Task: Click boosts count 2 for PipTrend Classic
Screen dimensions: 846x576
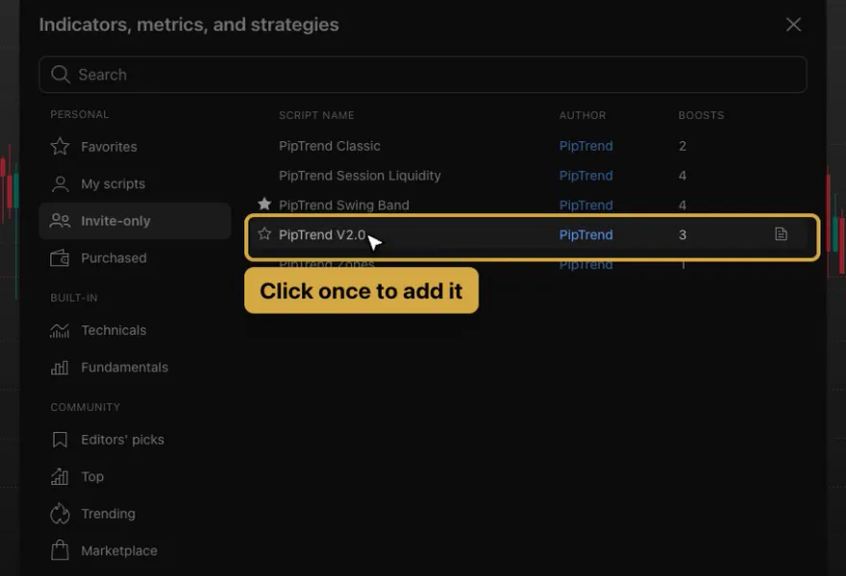Action: (x=683, y=146)
